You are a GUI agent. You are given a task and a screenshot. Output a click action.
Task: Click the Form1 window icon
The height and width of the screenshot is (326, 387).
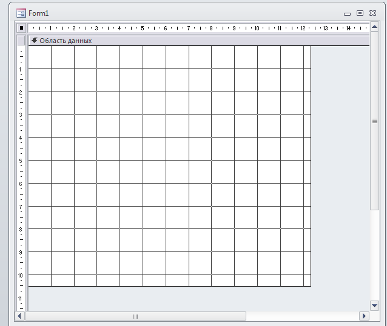coord(21,13)
